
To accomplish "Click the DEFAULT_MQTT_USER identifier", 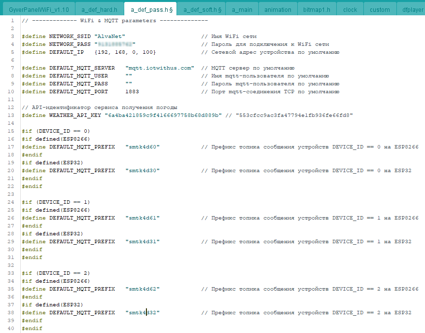I will (78, 76).
